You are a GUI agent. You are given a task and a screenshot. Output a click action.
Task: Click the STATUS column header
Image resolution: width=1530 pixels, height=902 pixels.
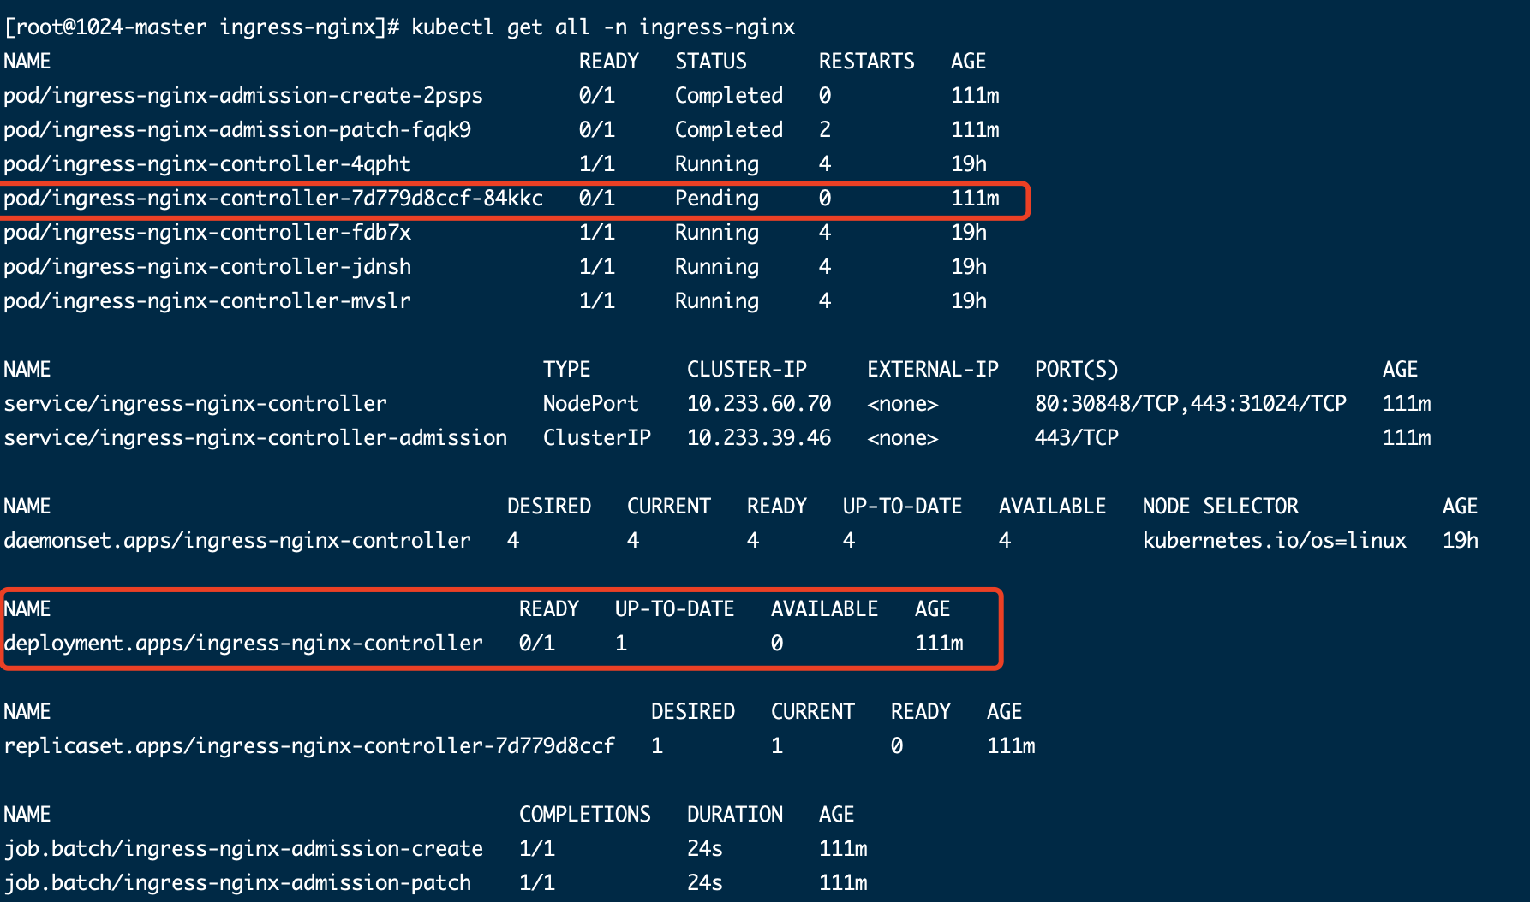[711, 62]
